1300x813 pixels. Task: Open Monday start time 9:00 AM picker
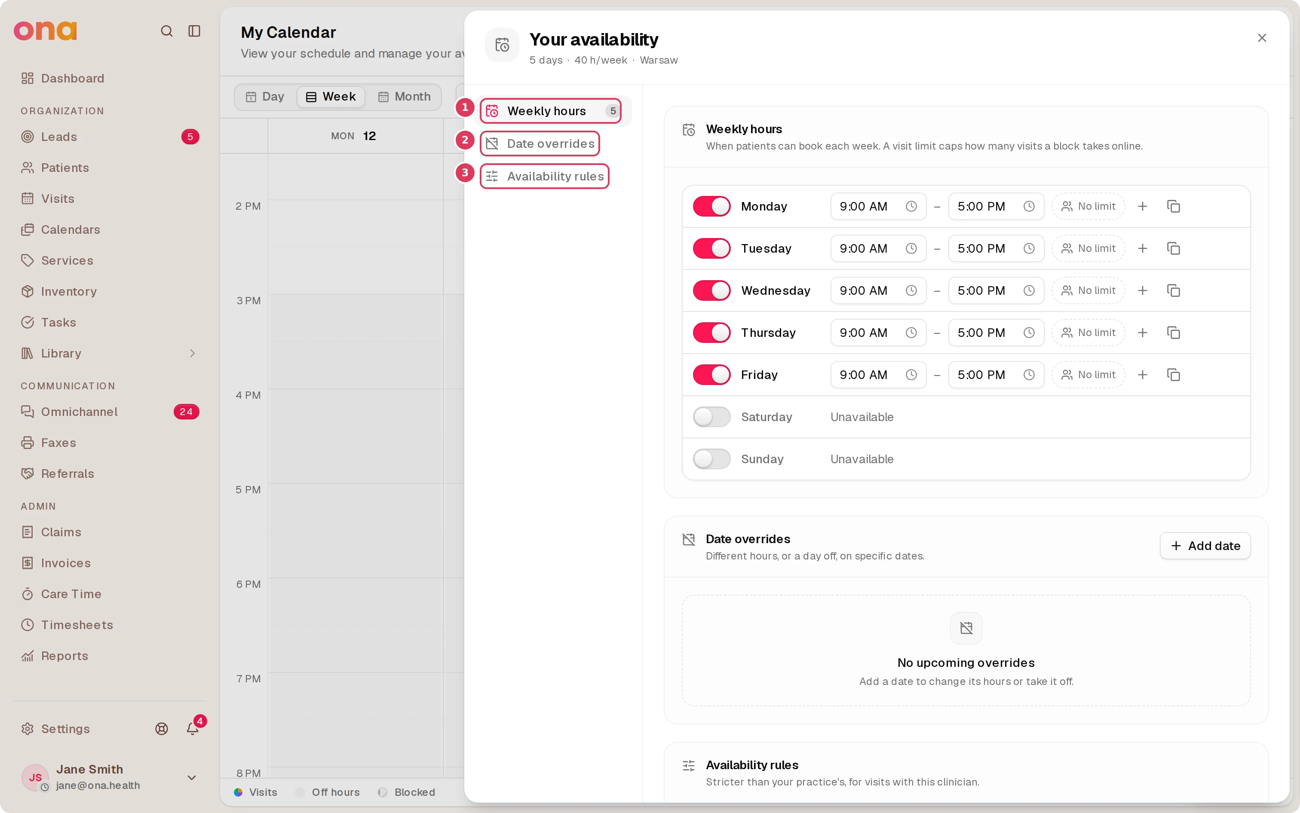(878, 207)
